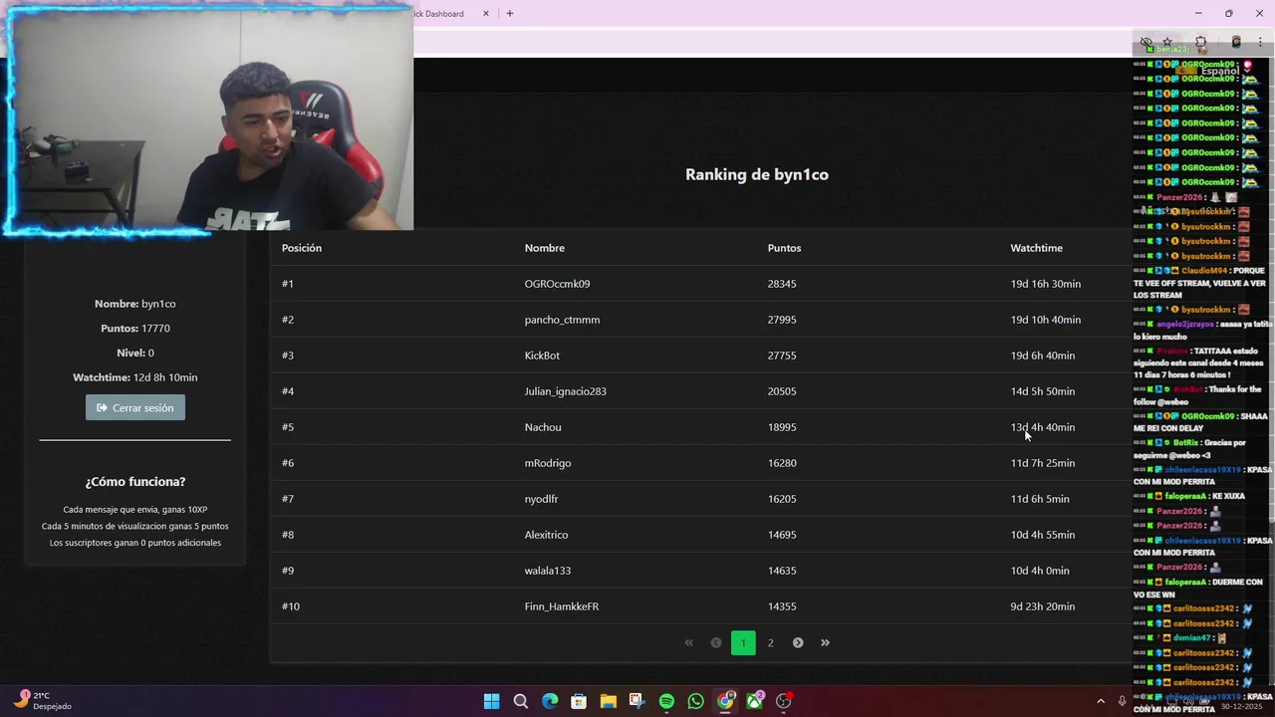This screenshot has width=1275, height=717.
Task: Click the Nombre: byn1co profile line
Action: 135,304
